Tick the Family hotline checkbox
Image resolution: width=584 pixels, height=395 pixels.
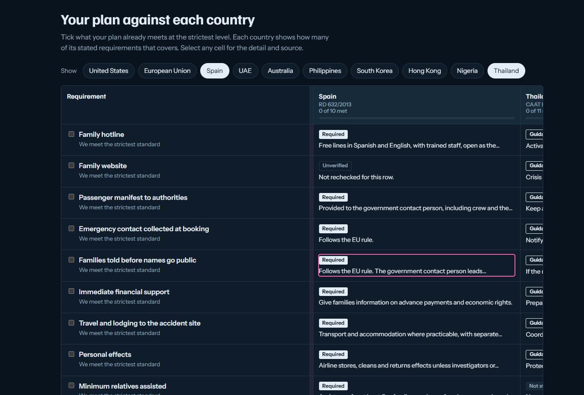72,134
